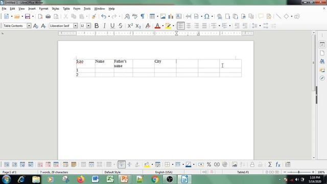
Task: Enable Justified paragraph alignment
Action: [x=204, y=26]
